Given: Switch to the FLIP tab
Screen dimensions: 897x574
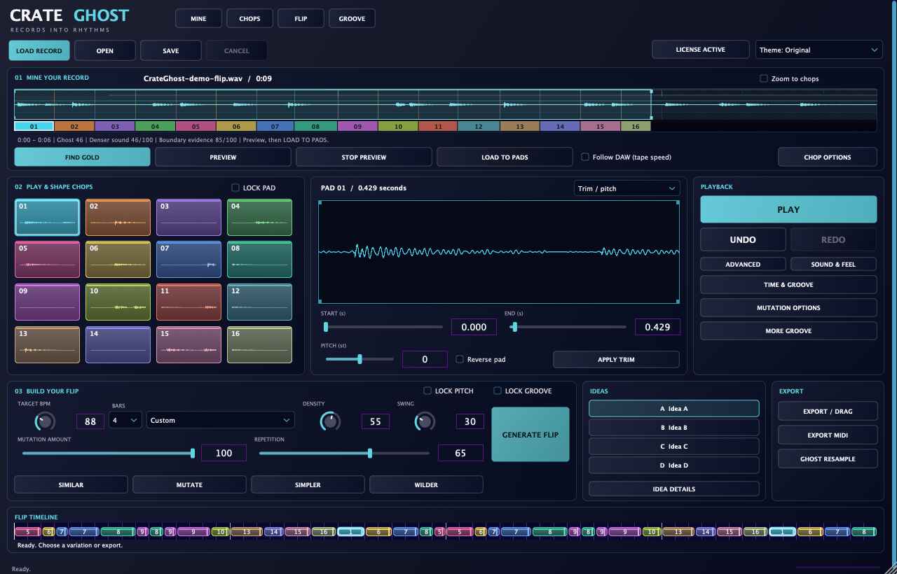Looking at the screenshot, I should coord(301,18).
